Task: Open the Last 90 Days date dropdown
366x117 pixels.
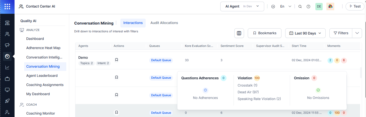Action: click(305, 33)
